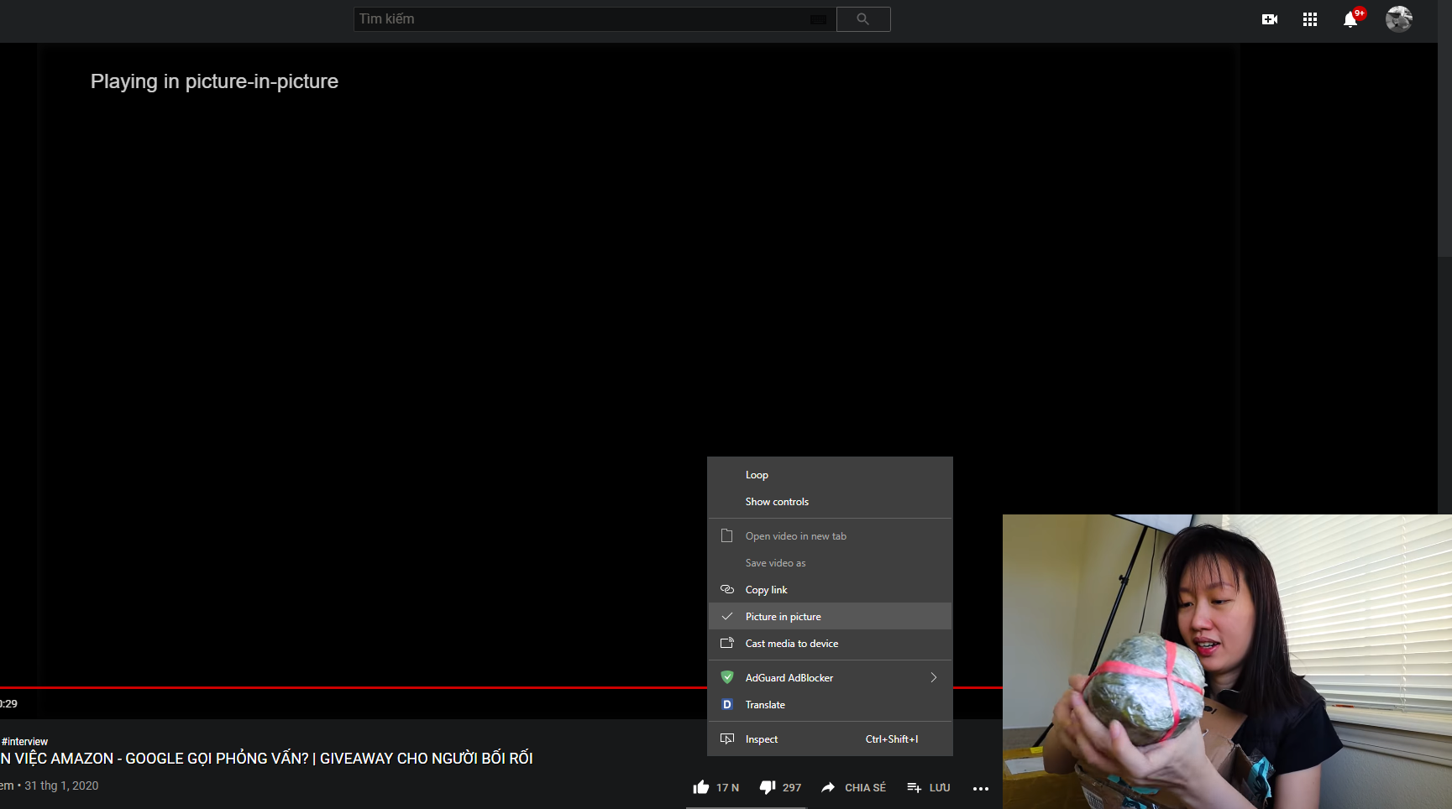1452x809 pixels.
Task: Click the 297 dislike count
Action: [792, 787]
